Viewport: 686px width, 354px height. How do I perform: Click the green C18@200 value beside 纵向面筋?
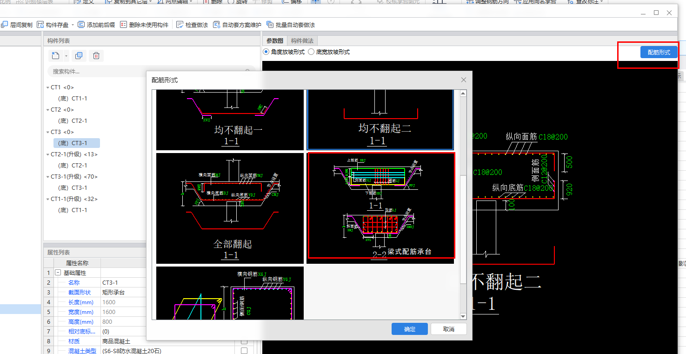pos(553,137)
